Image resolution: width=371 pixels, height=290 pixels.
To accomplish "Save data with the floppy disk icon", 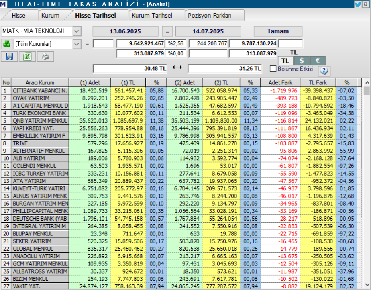I will tap(9, 57).
